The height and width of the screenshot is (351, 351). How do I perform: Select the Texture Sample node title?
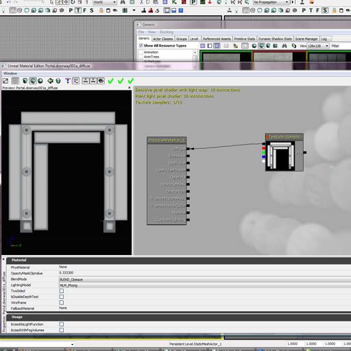pyautogui.click(x=285, y=137)
